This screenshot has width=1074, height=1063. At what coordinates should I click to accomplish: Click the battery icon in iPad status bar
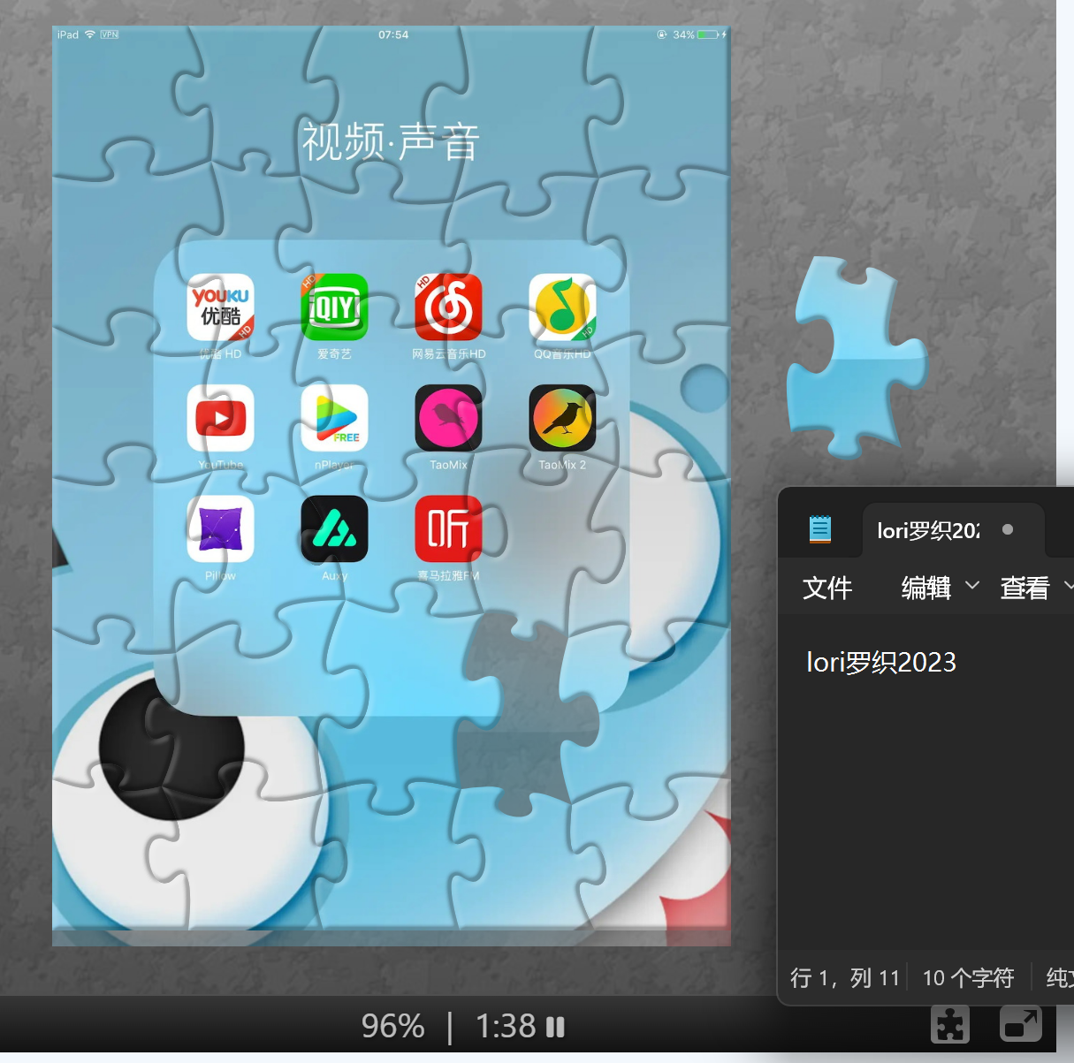click(x=709, y=34)
